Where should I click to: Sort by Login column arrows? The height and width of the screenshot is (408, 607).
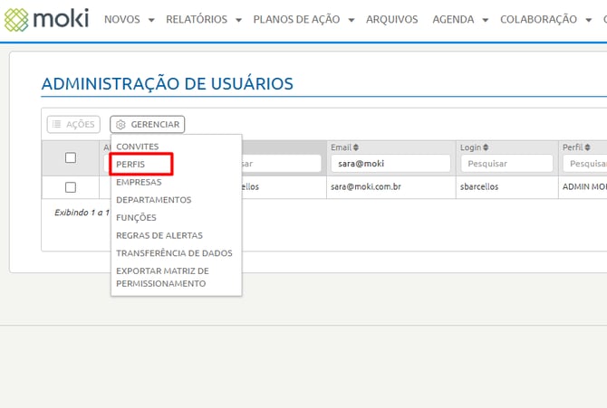coord(487,147)
